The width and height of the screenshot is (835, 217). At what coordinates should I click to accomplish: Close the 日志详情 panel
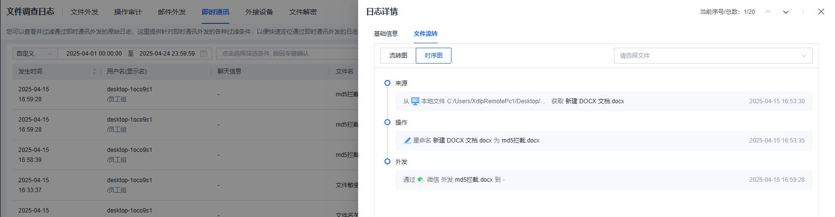point(821,12)
